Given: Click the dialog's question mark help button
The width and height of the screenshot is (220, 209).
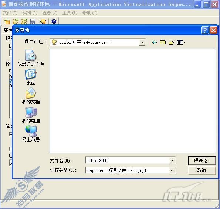Looking at the screenshot, I should pos(205,30).
